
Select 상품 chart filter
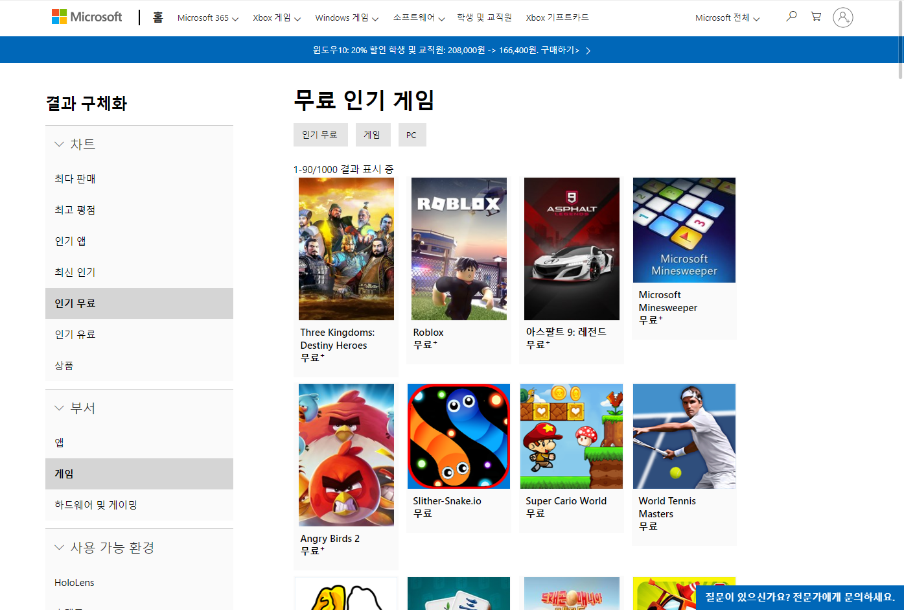pos(139,366)
